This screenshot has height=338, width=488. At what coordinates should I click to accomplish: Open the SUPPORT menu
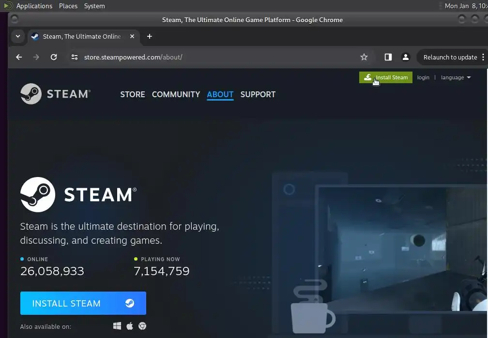coord(258,94)
